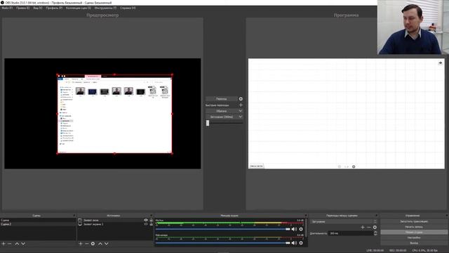
Task: Click the Переход transition button
Action: pyautogui.click(x=222, y=98)
